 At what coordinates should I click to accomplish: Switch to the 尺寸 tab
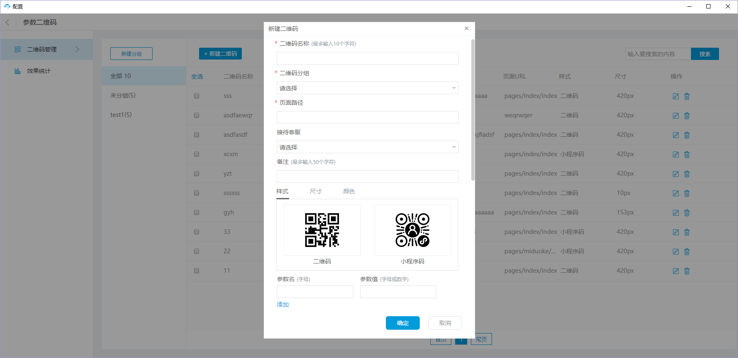(316, 191)
